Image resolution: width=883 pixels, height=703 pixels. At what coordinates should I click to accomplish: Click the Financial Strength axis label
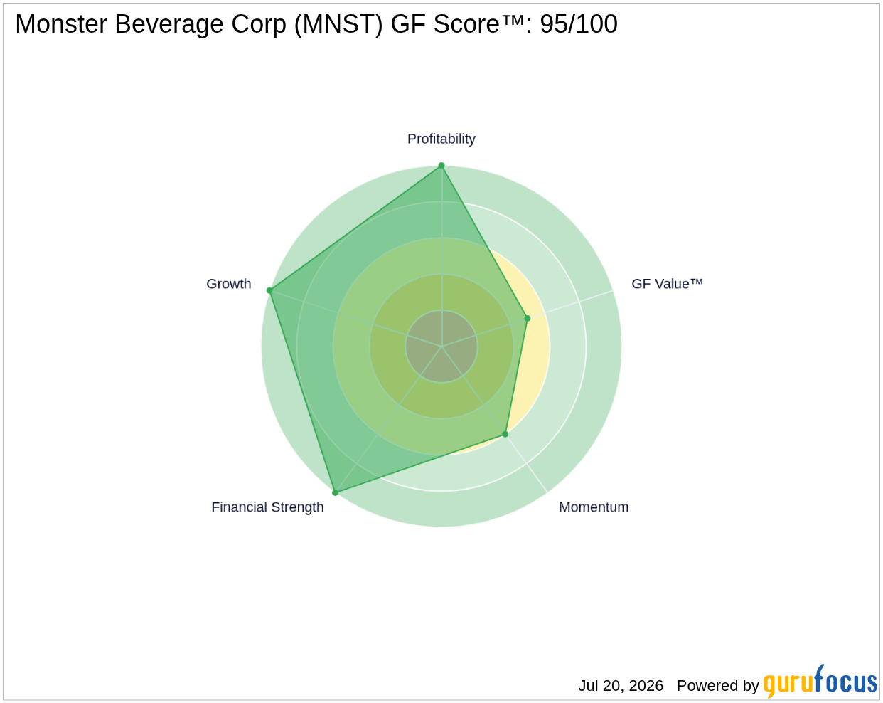tap(267, 507)
